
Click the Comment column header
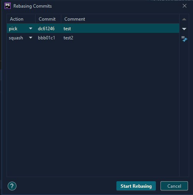tap(120, 19)
